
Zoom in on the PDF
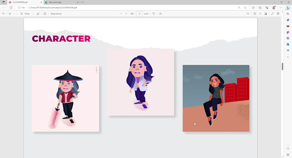(x=126, y=14)
